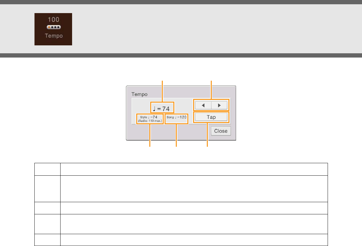Select the current tempo value 74
The height and width of the screenshot is (246, 362).
click(162, 108)
